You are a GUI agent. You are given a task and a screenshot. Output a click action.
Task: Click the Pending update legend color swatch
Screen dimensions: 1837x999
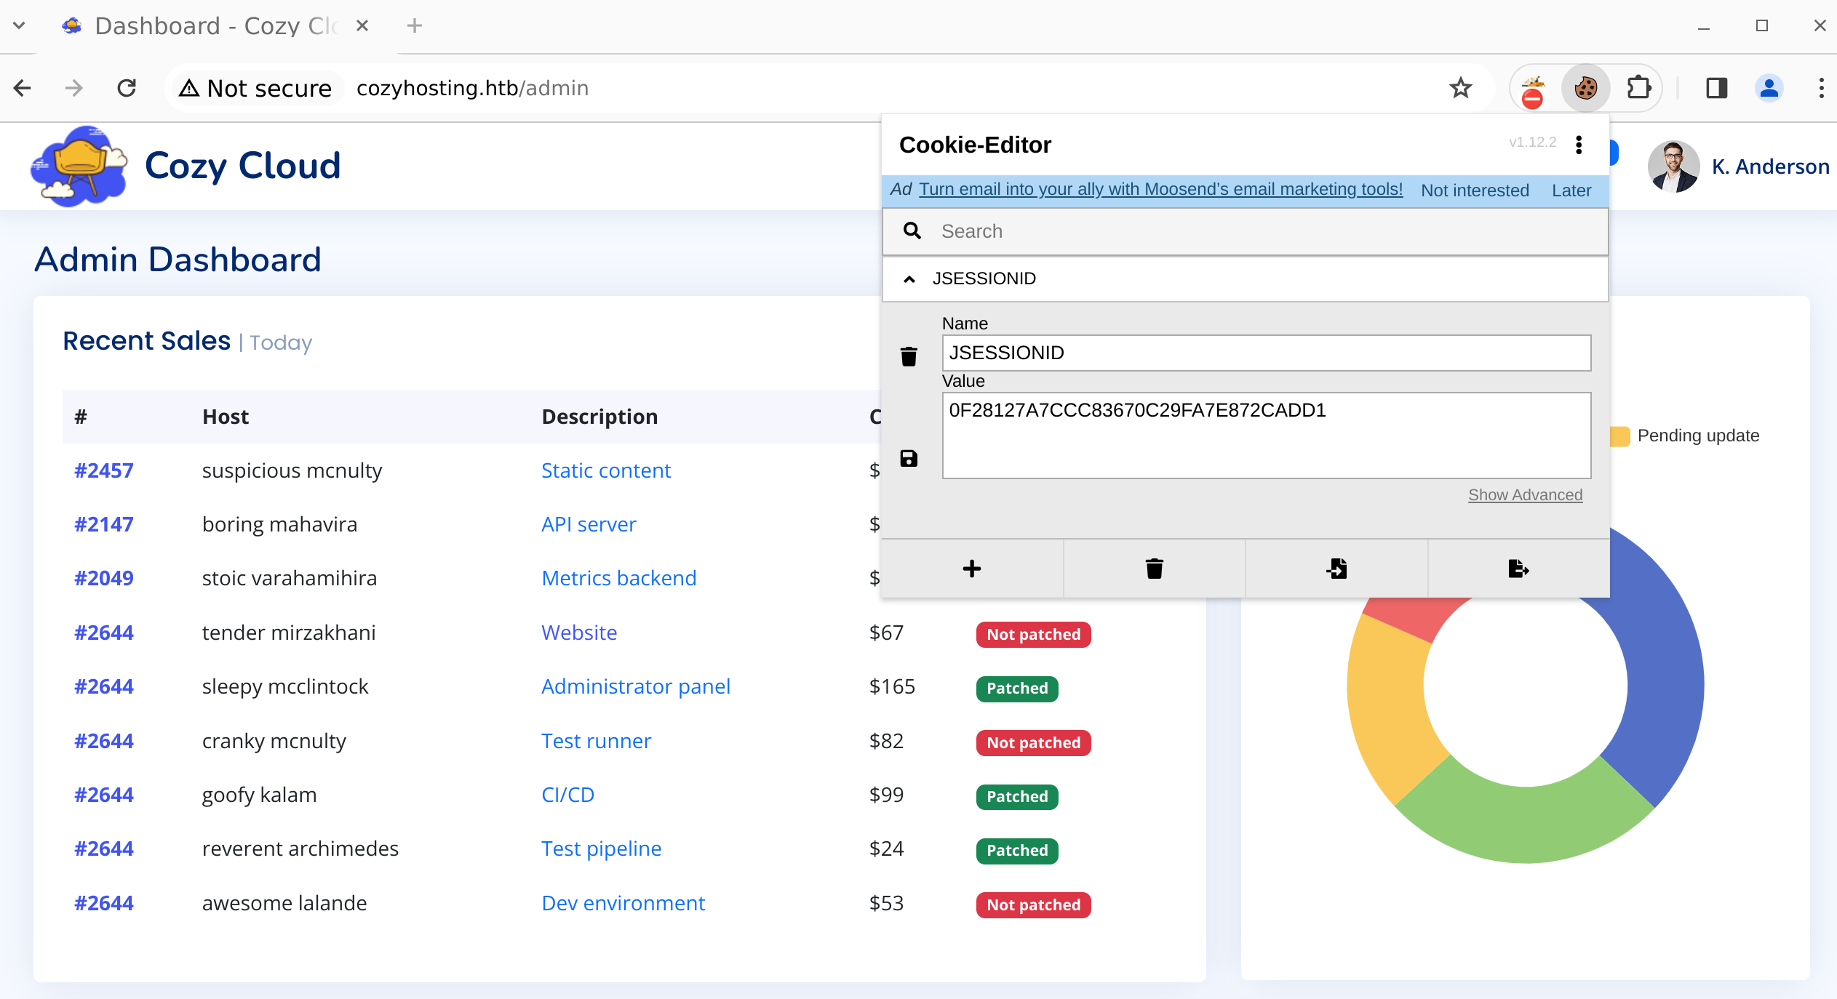coord(1620,436)
